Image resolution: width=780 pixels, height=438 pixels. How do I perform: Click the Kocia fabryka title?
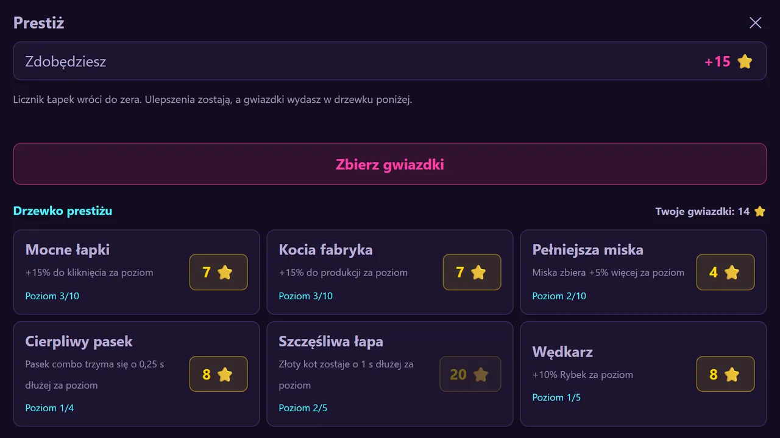click(326, 250)
